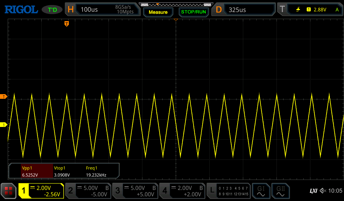
Task: Toggle channel 2 tab
Action: point(71,191)
